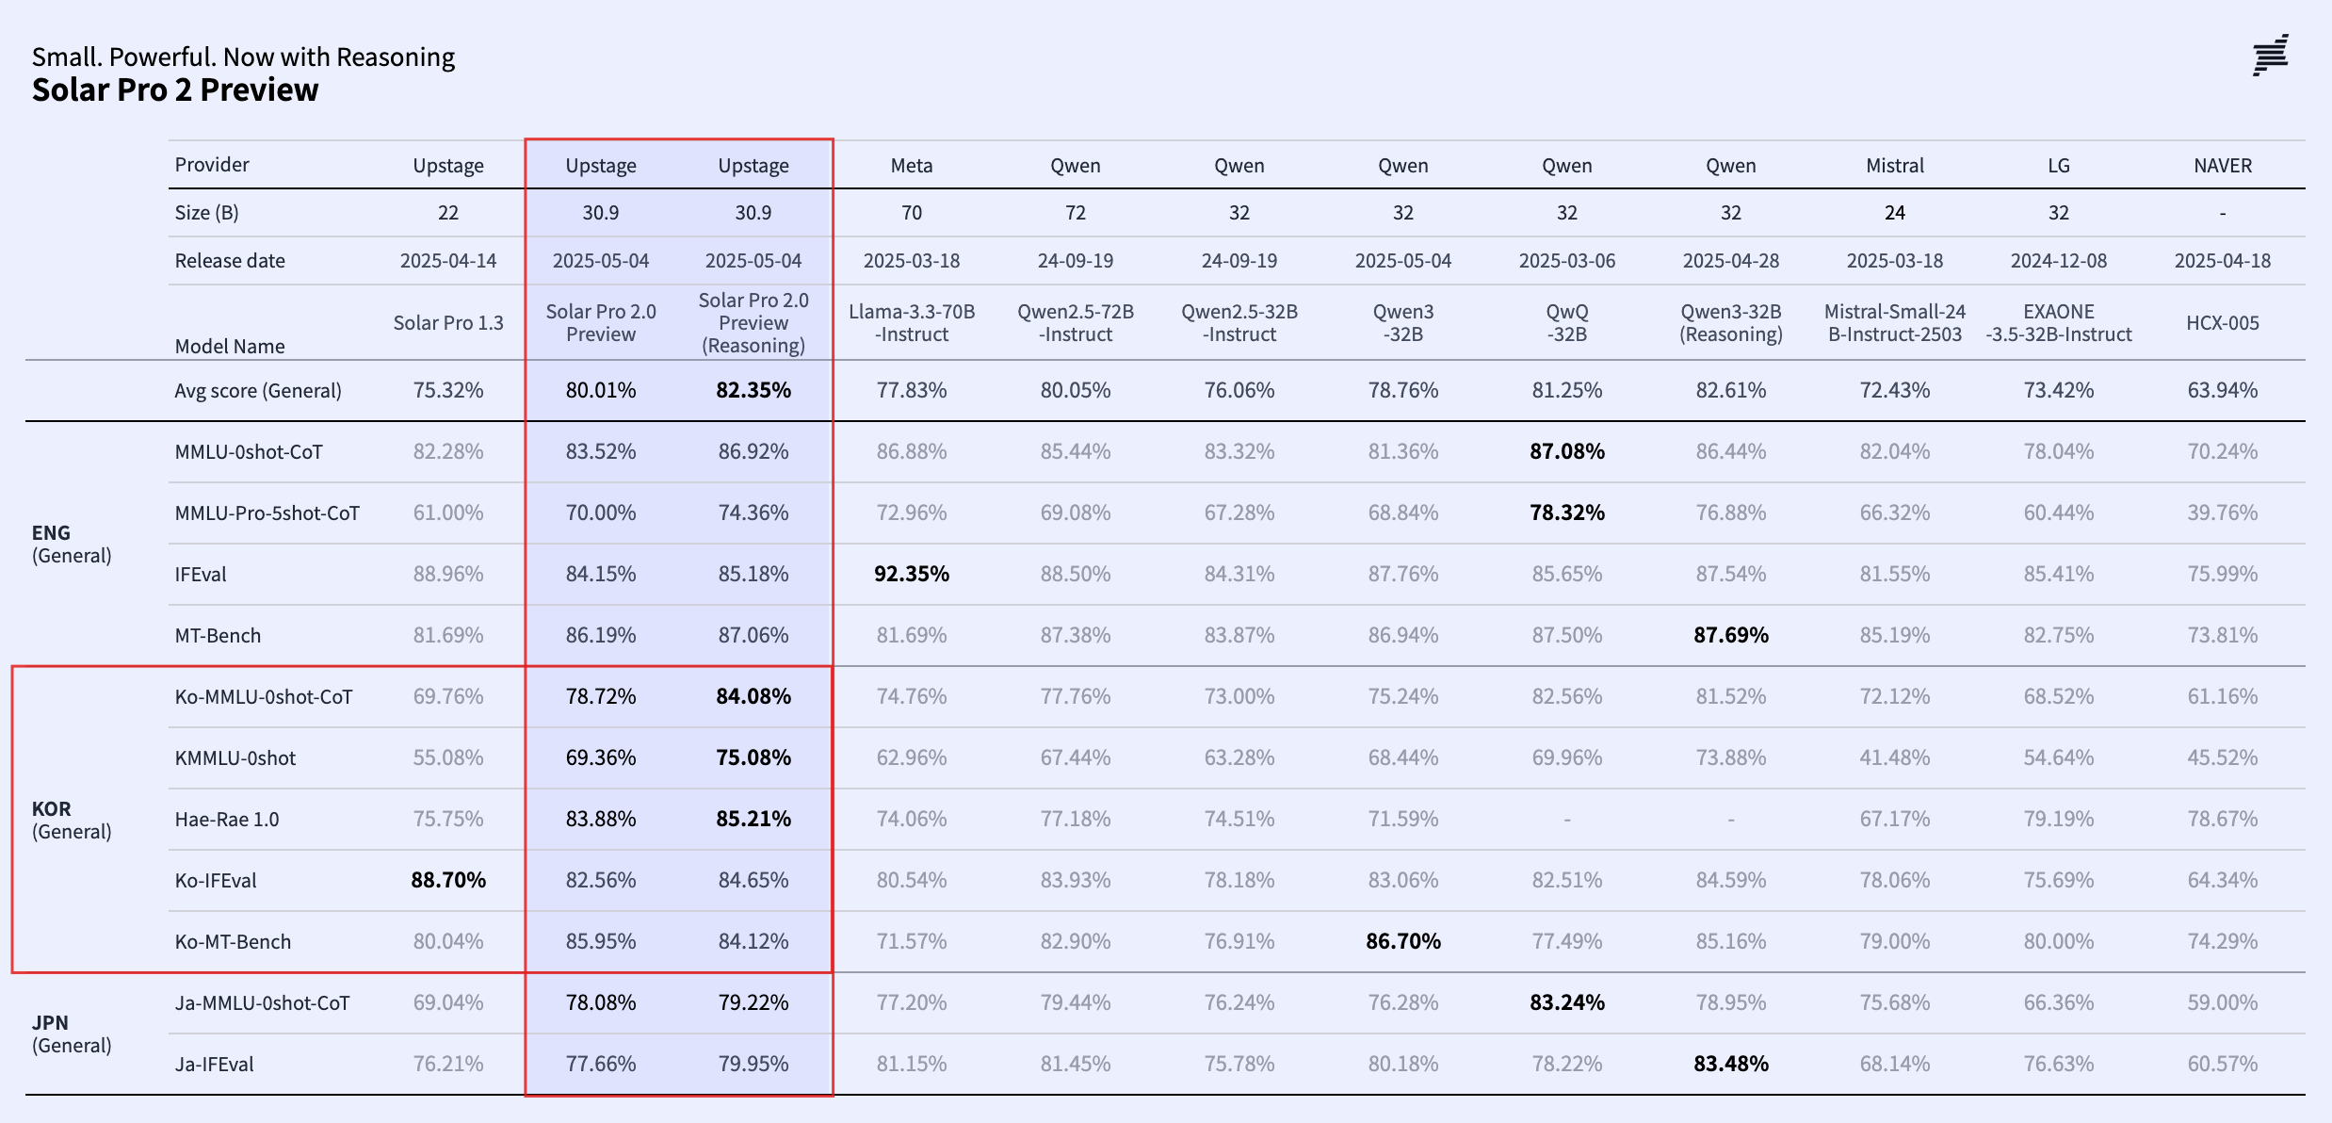Click the 'Avg score (General)' row label
The height and width of the screenshot is (1123, 2332).
[258, 391]
